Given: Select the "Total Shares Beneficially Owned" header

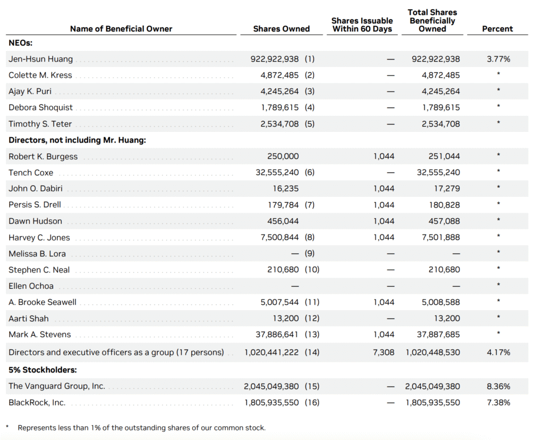Looking at the screenshot, I should pyautogui.click(x=432, y=20).
